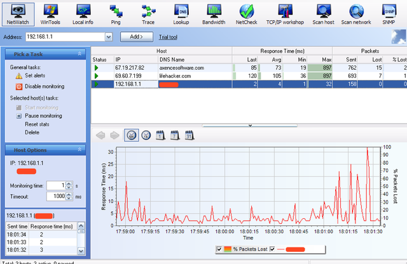
Task: Open the NetCheck tool
Action: 247,13
